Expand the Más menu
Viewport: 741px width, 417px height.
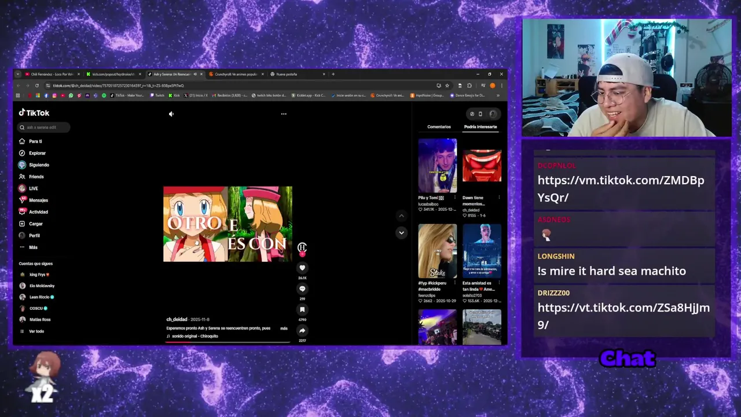click(x=28, y=247)
